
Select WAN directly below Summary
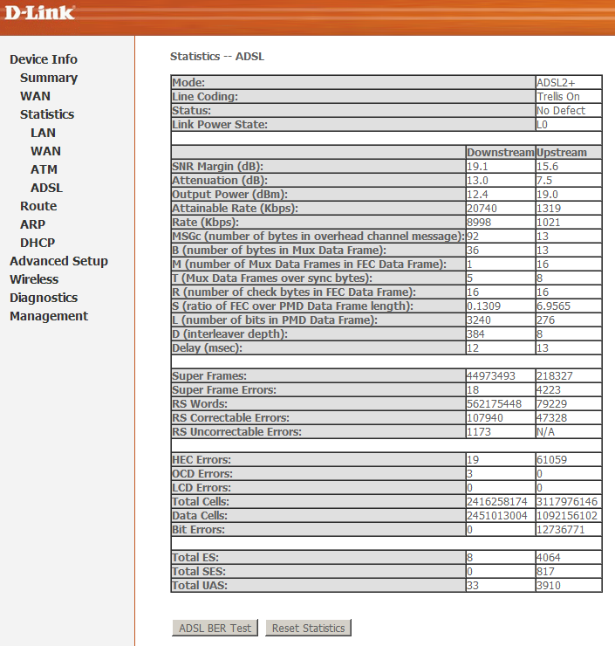coord(36,96)
